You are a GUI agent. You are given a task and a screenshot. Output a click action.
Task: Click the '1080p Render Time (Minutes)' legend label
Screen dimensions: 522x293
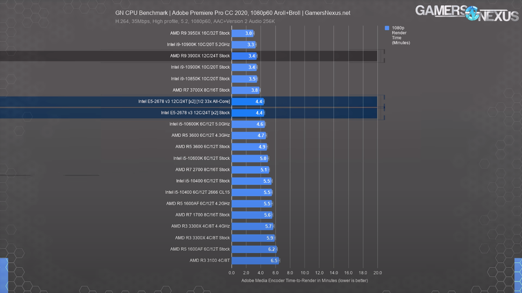[x=401, y=35]
